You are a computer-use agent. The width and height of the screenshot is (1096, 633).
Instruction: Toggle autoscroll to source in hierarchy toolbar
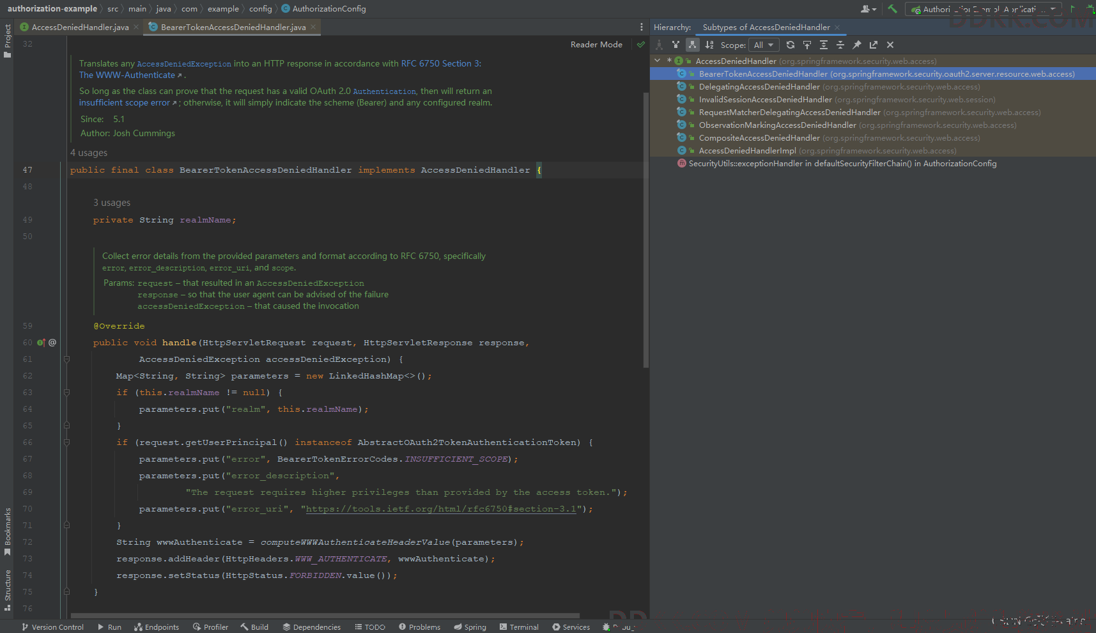[x=807, y=45]
